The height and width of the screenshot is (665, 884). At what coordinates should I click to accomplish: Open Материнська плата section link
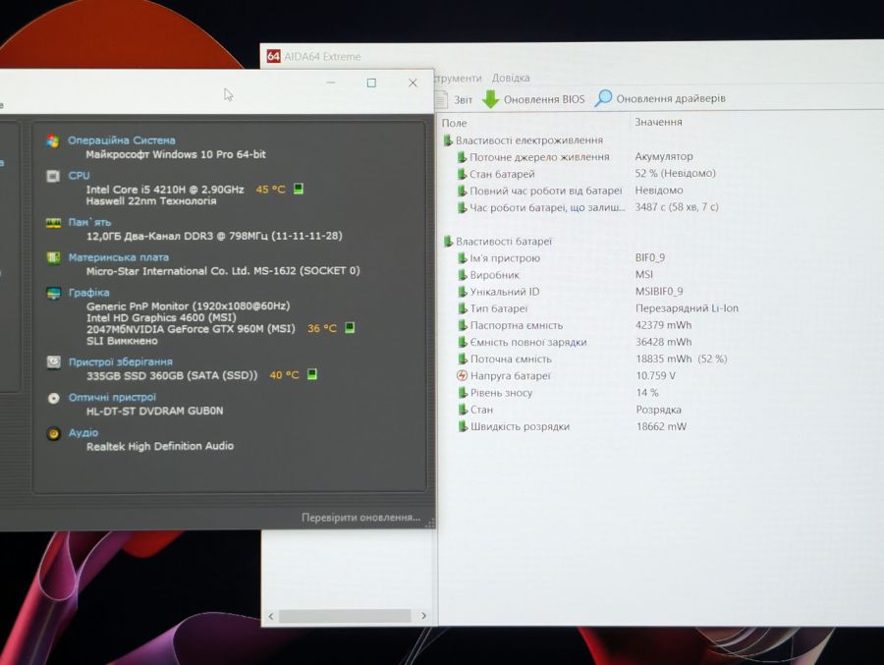click(119, 257)
